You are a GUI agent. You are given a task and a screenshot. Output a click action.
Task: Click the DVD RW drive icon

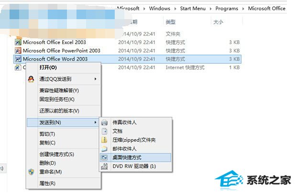(104, 166)
